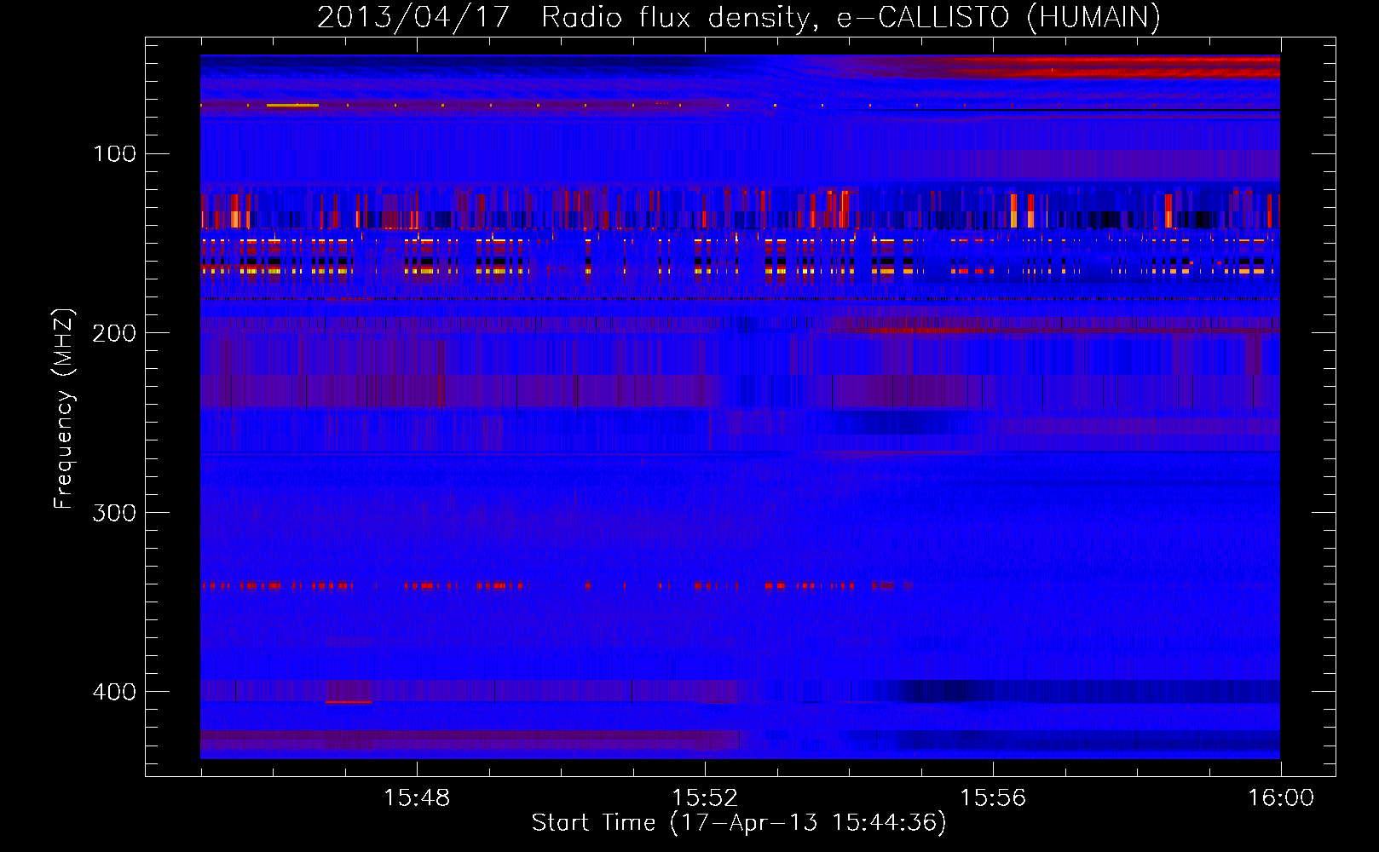Click the 15:52 time tick label

point(705,798)
